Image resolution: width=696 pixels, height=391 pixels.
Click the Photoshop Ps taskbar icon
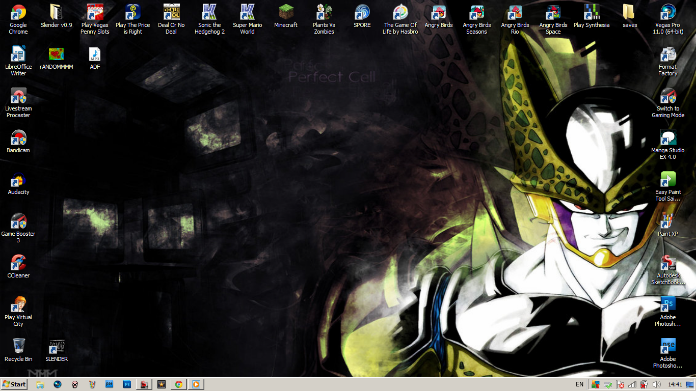coord(127,384)
